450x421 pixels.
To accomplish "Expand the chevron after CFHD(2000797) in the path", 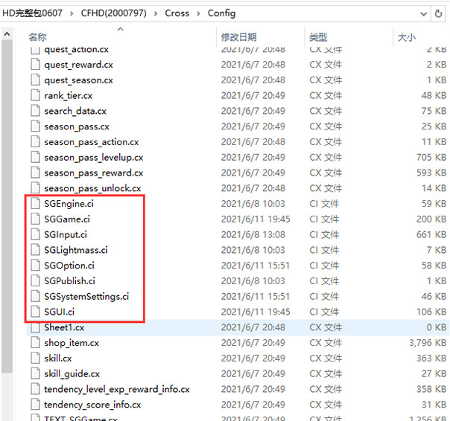I will [x=156, y=13].
